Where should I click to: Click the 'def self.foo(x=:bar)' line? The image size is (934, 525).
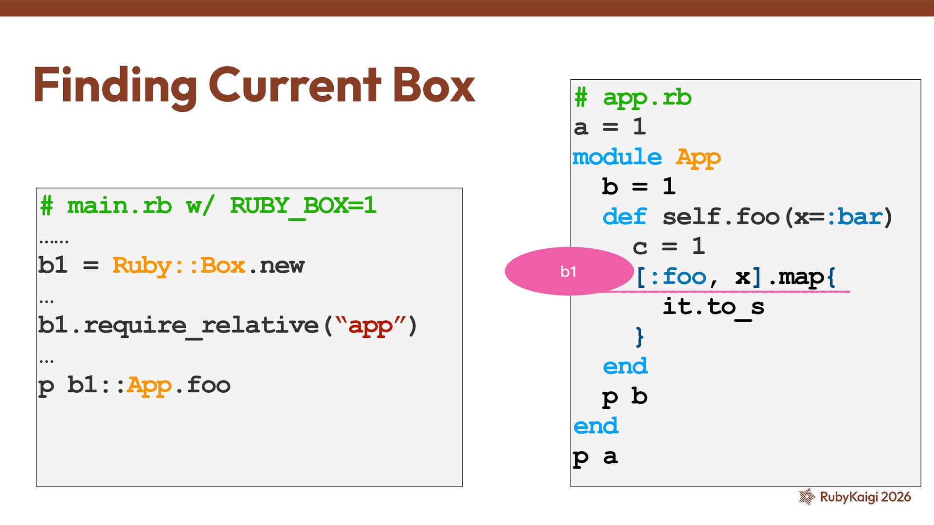tap(747, 217)
